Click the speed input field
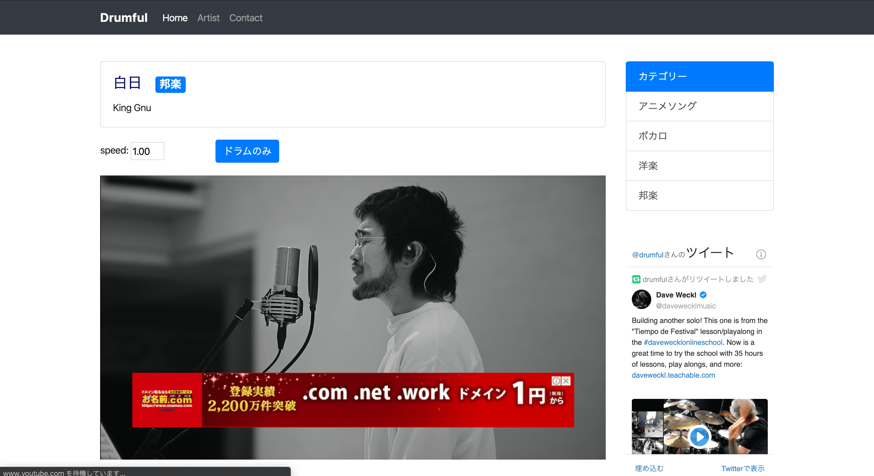874x476 pixels. (x=147, y=151)
